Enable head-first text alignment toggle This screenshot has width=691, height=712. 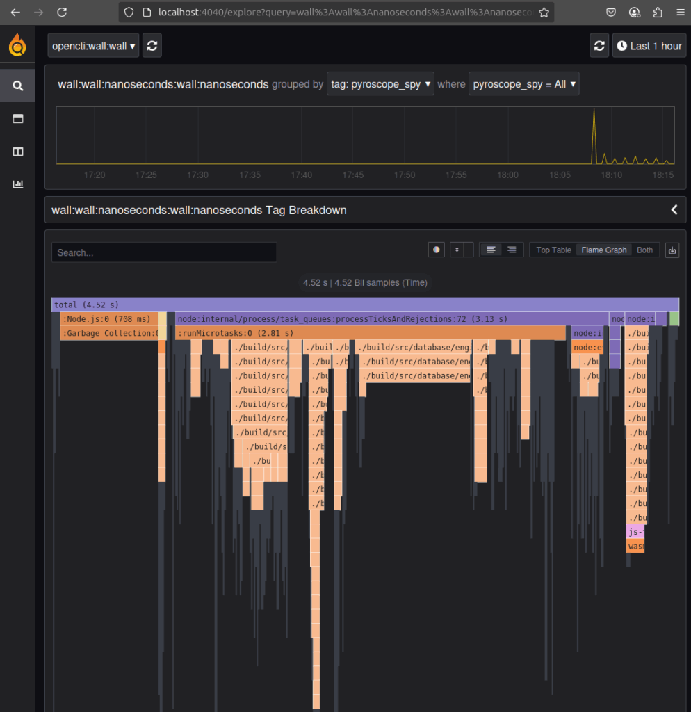[491, 249]
